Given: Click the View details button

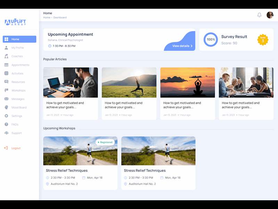Looking at the screenshot, I should (x=182, y=46).
